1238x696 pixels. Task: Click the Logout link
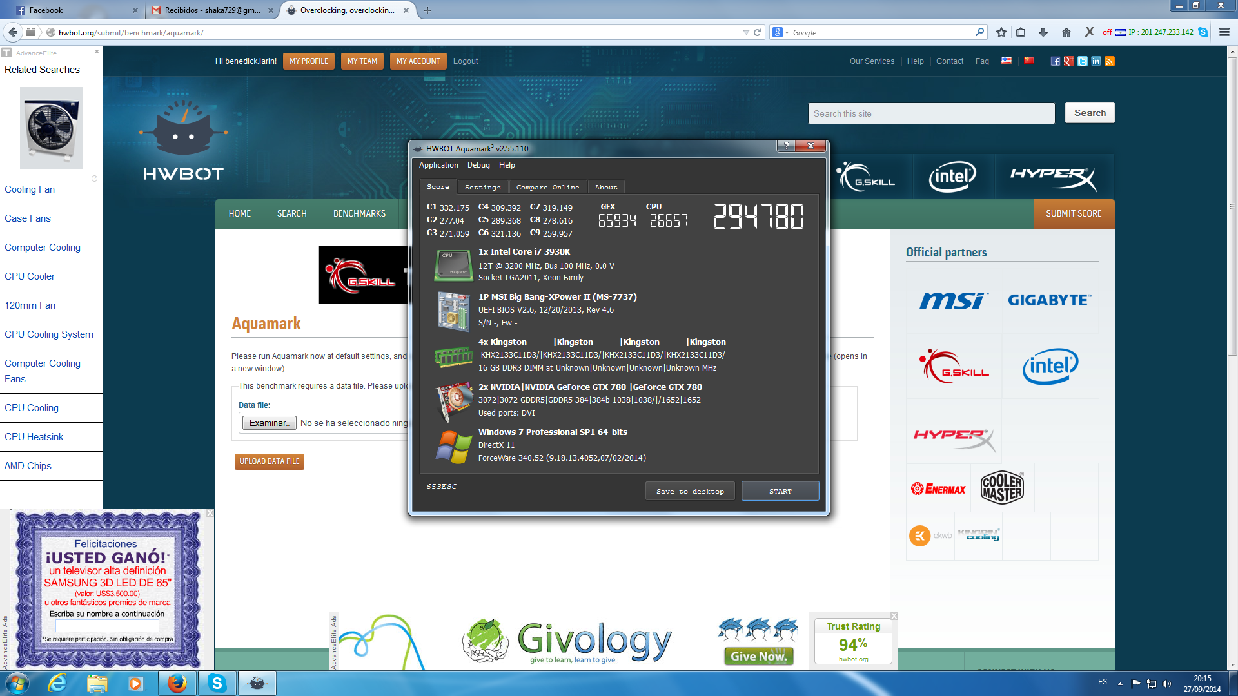coord(466,61)
